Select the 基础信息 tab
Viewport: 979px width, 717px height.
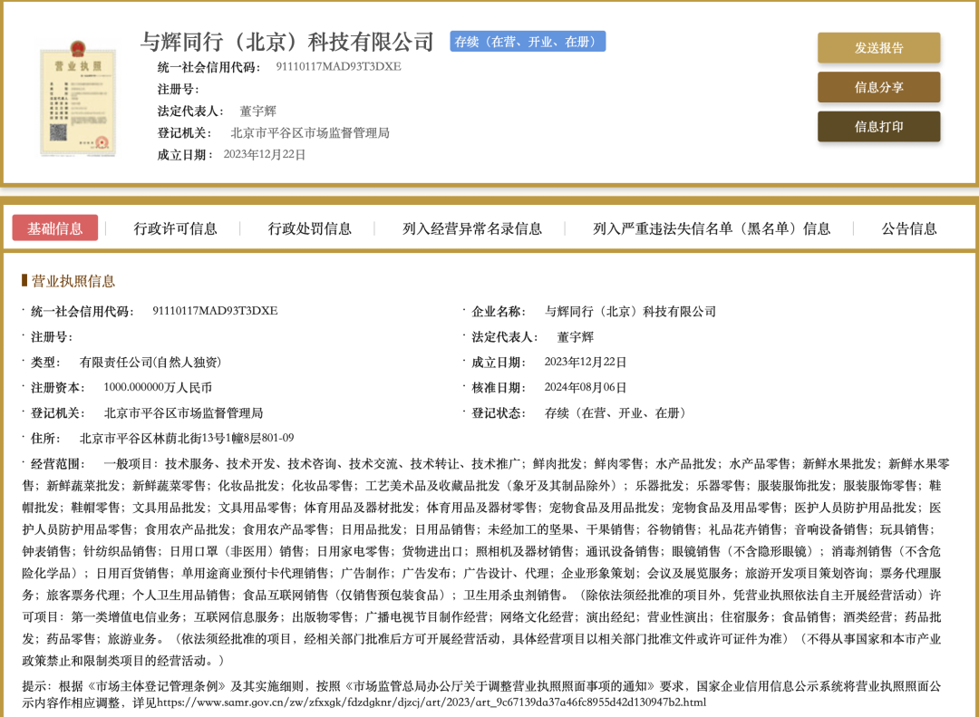55,228
